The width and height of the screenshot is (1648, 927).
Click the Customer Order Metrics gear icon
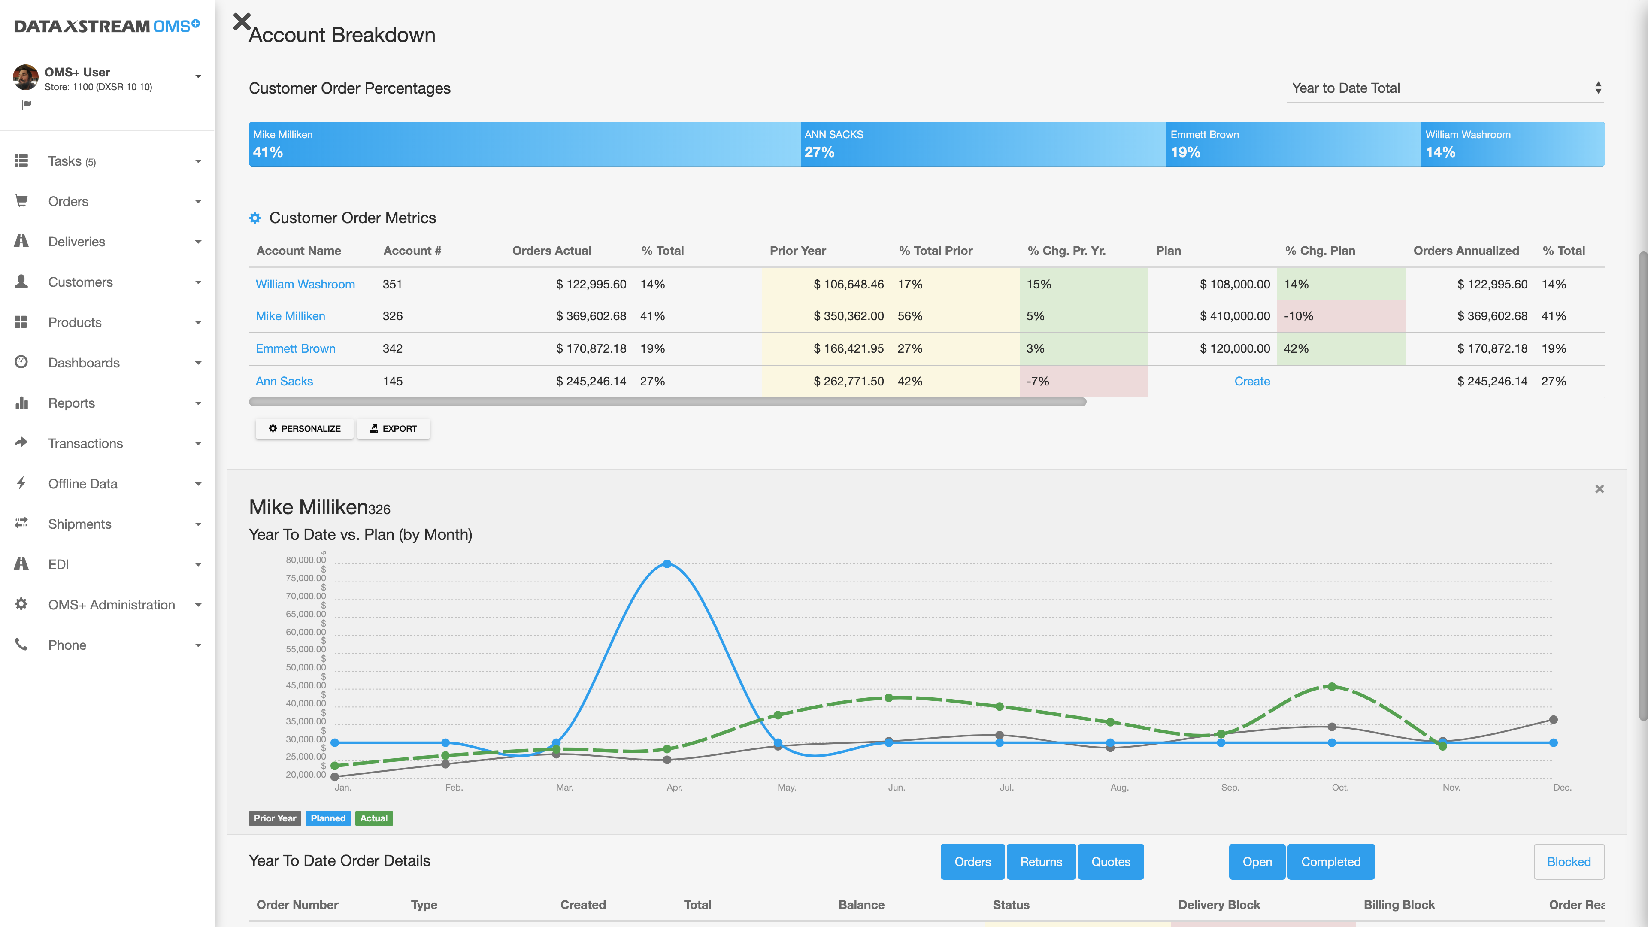click(254, 218)
